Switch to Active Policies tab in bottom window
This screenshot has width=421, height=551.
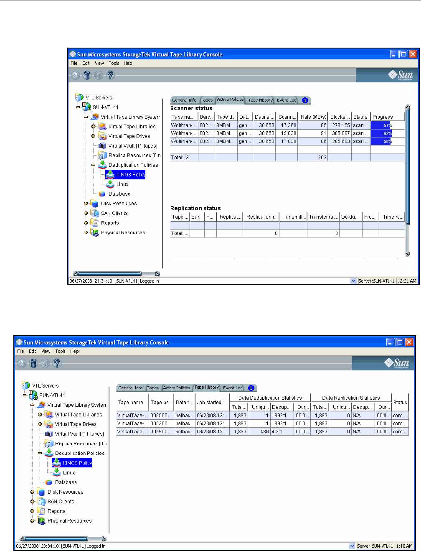[x=176, y=388]
